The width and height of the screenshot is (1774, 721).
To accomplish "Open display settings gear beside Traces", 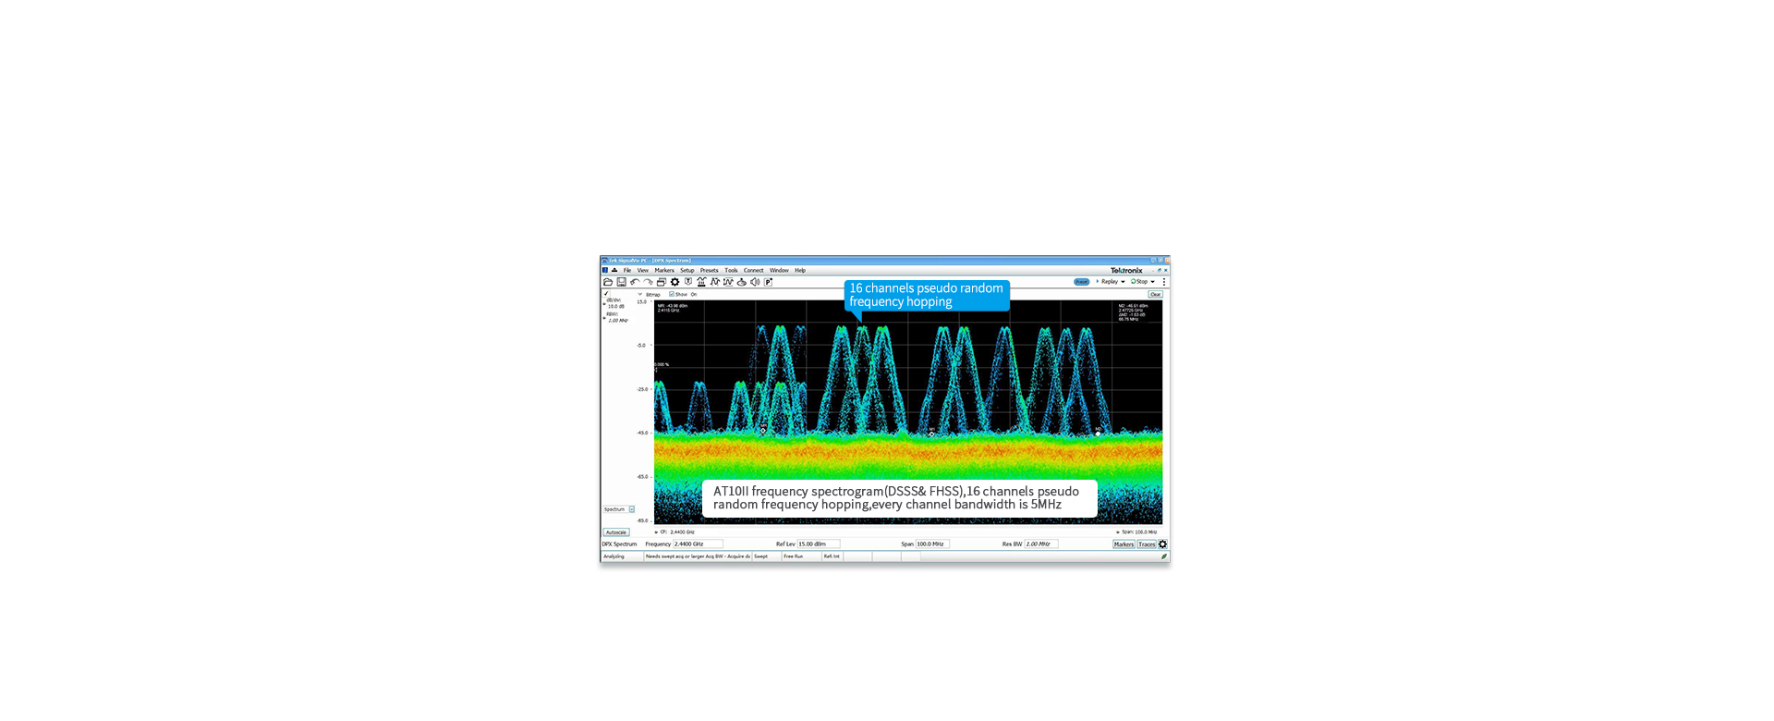I will [1162, 544].
